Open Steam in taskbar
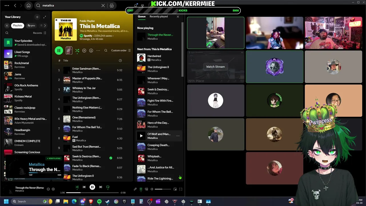The height and width of the screenshot is (206, 366). point(108,201)
